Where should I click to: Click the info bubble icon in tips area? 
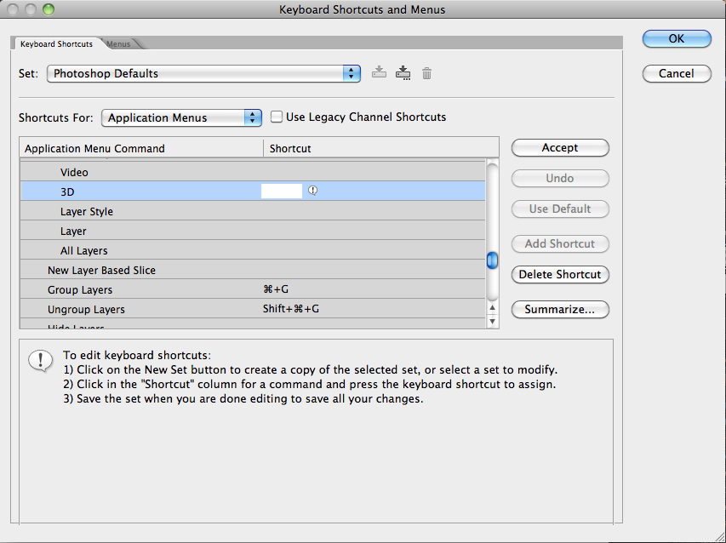pos(40,361)
